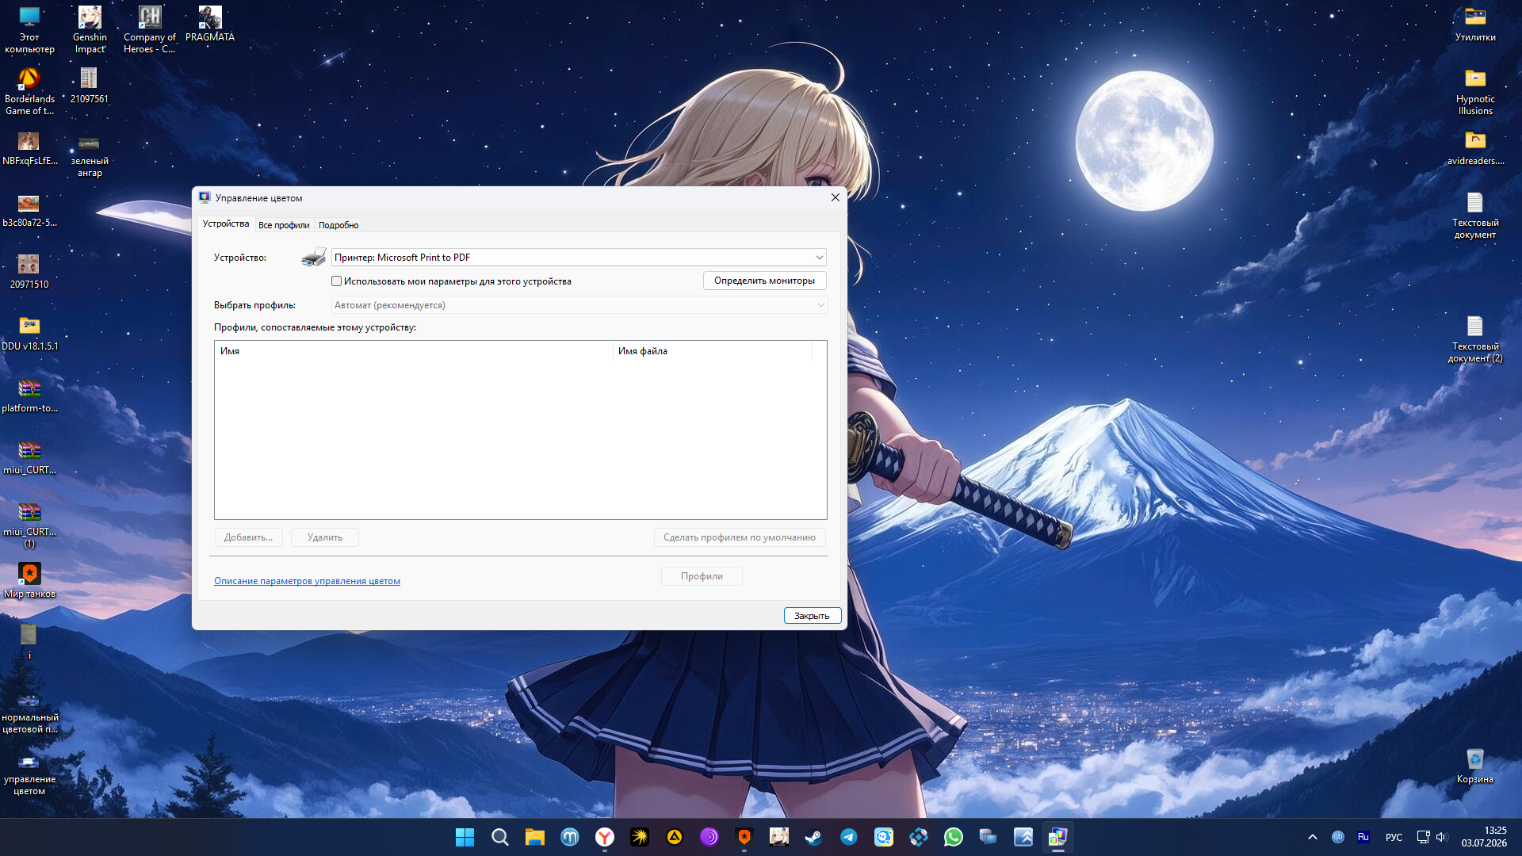Select the avidreaders... folder on the desktop
This screenshot has width=1522, height=856.
click(x=1475, y=148)
